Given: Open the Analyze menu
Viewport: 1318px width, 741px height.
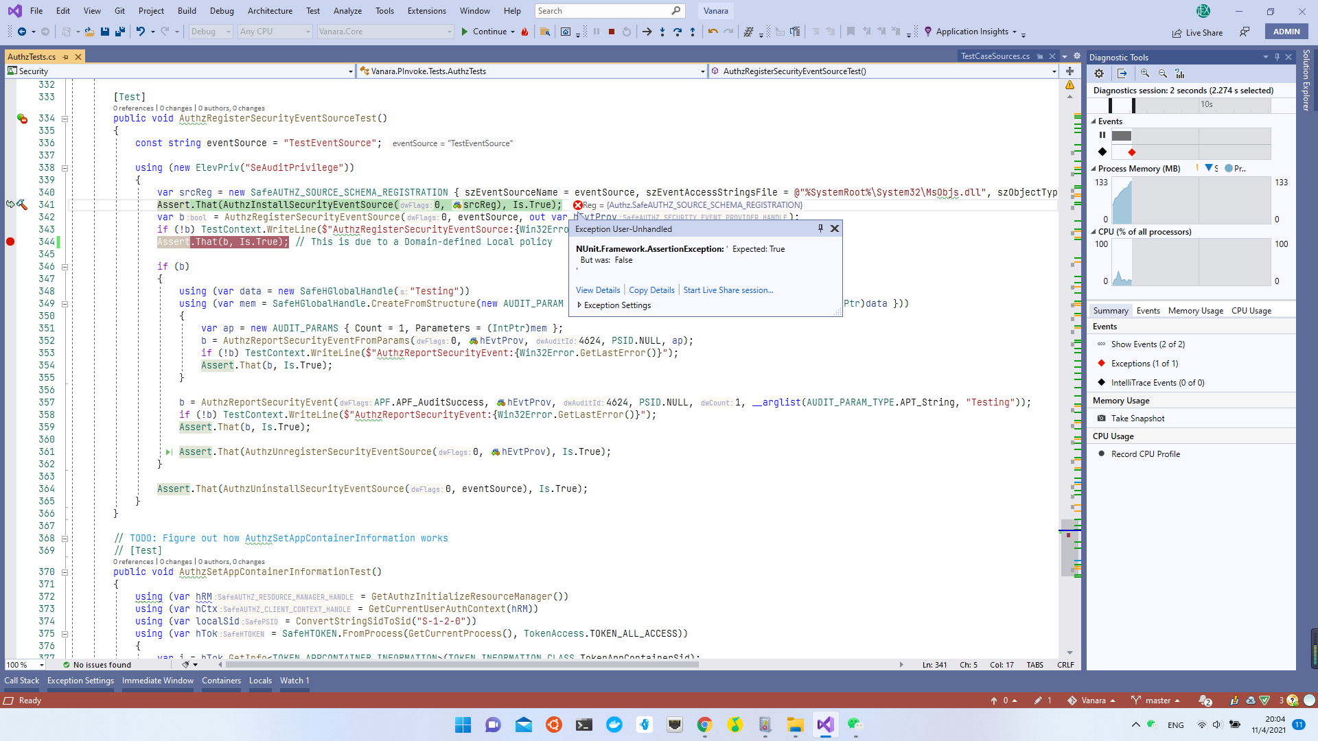Looking at the screenshot, I should click(x=347, y=11).
